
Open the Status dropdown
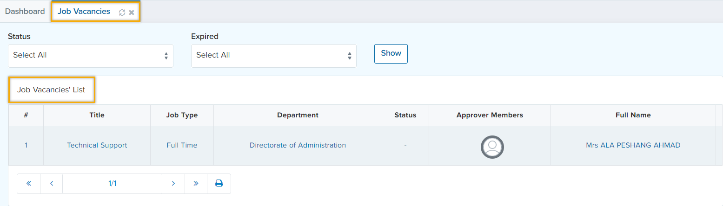click(91, 56)
